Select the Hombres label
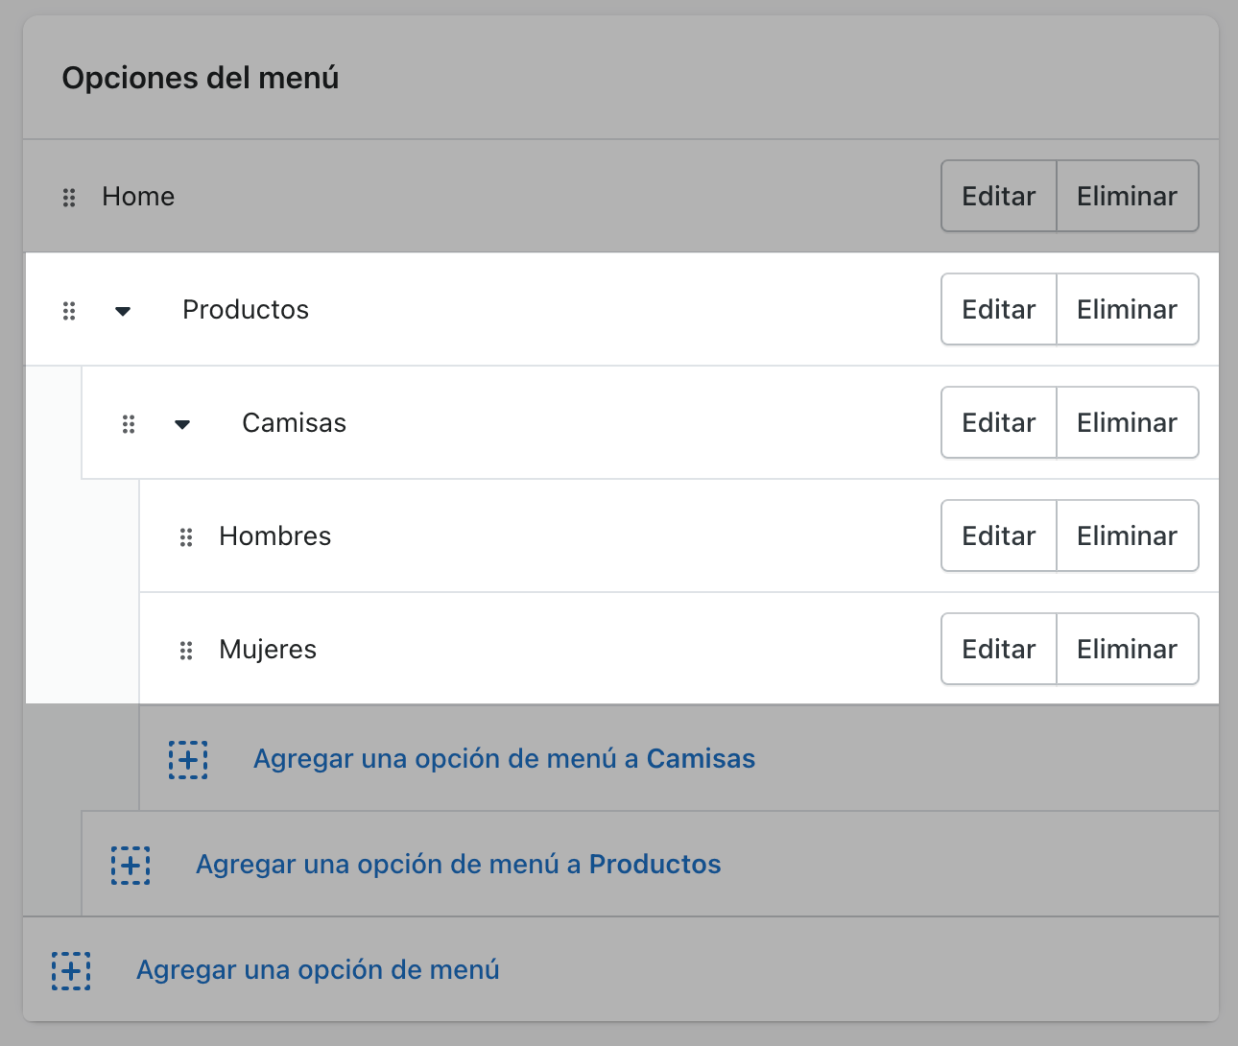The height and width of the screenshot is (1046, 1238). 274,535
